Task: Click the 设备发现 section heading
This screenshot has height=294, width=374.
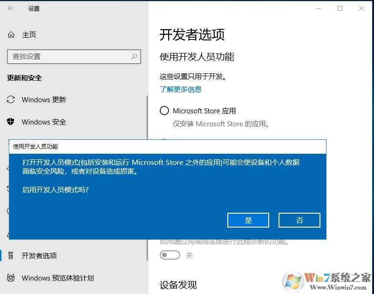Action: coord(178,285)
